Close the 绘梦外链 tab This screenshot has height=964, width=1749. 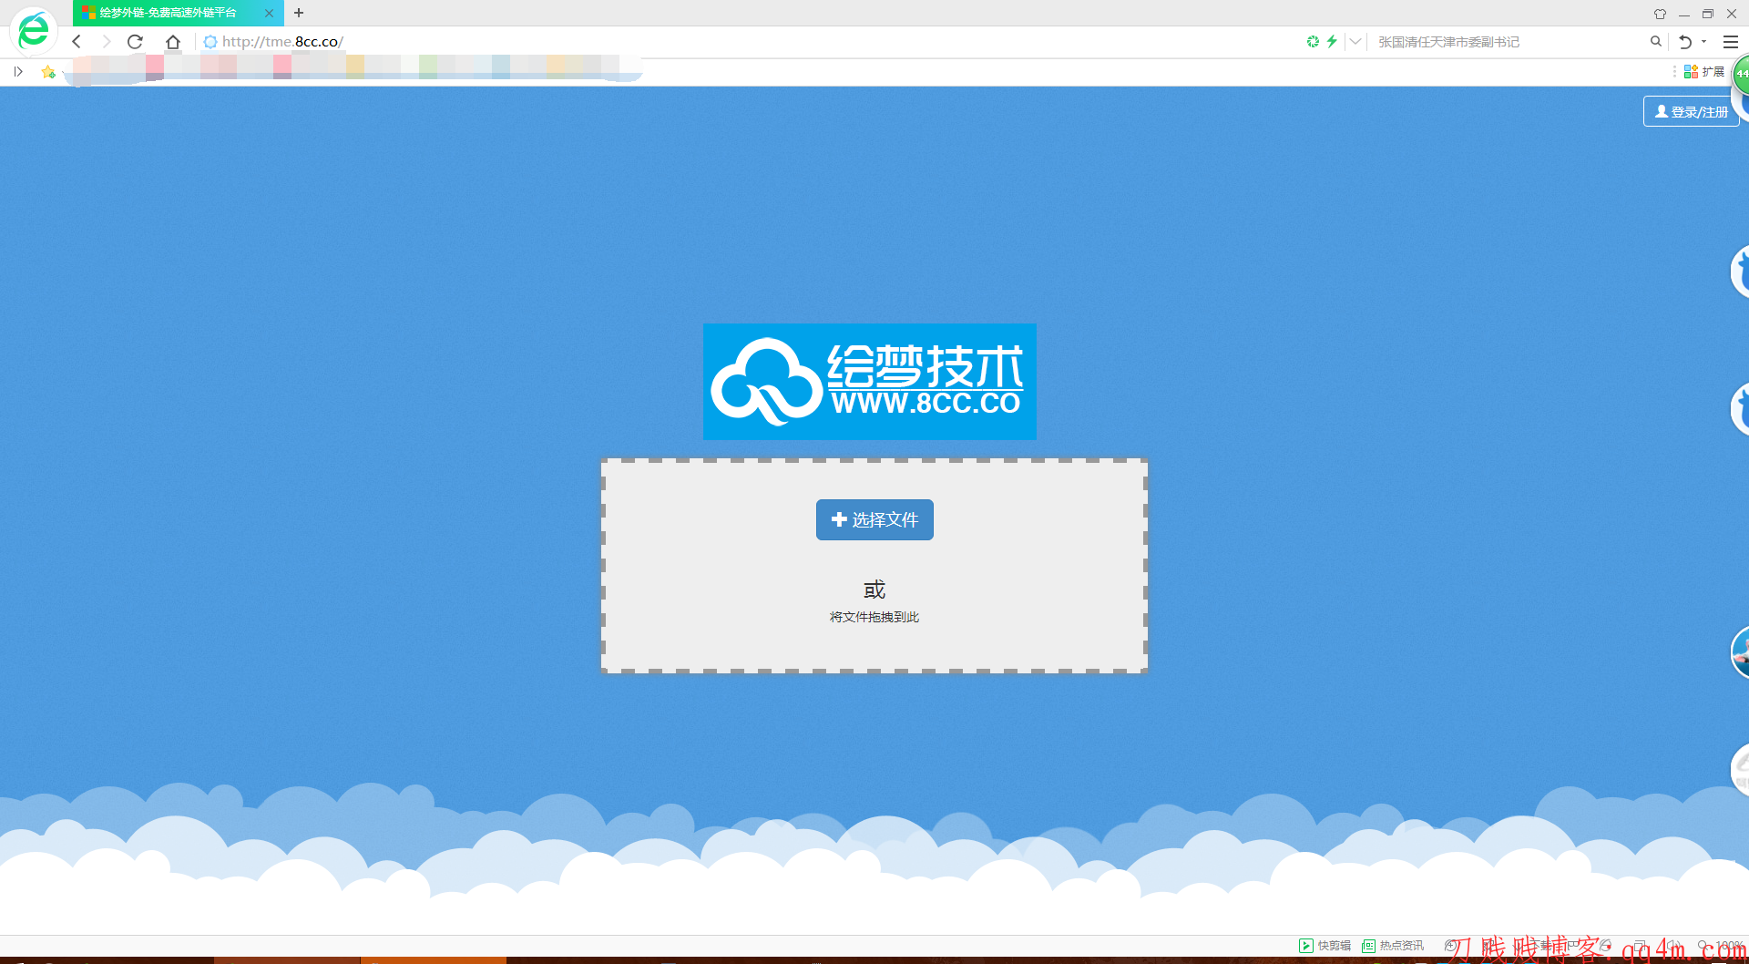pyautogui.click(x=269, y=13)
